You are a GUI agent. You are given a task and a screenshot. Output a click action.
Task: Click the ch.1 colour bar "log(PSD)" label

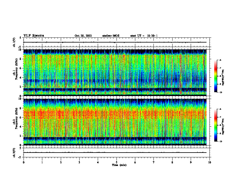pos(223,78)
